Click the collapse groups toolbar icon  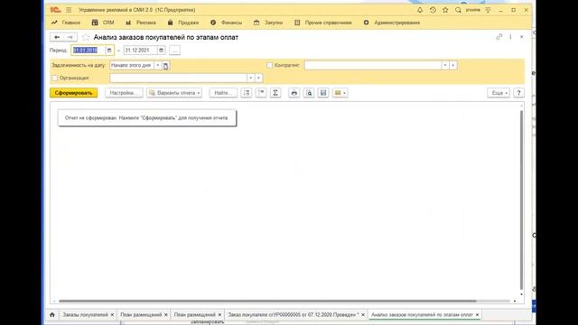pyautogui.click(x=261, y=93)
